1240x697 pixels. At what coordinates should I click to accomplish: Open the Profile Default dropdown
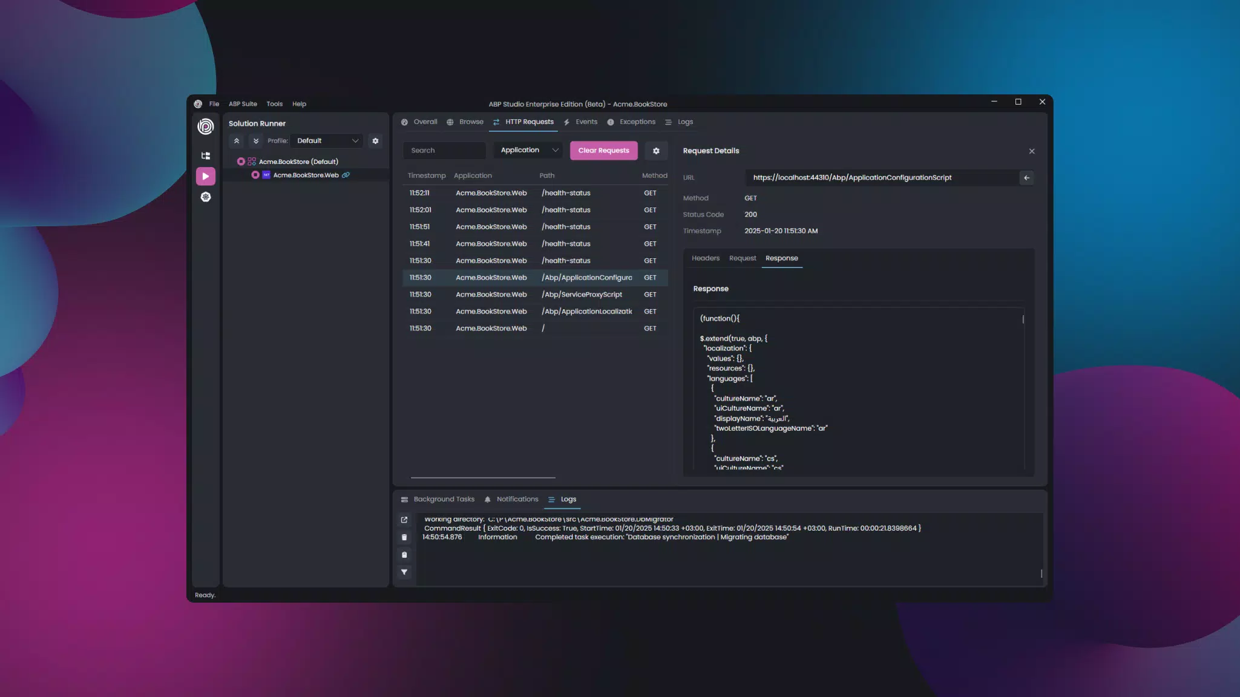pos(327,141)
